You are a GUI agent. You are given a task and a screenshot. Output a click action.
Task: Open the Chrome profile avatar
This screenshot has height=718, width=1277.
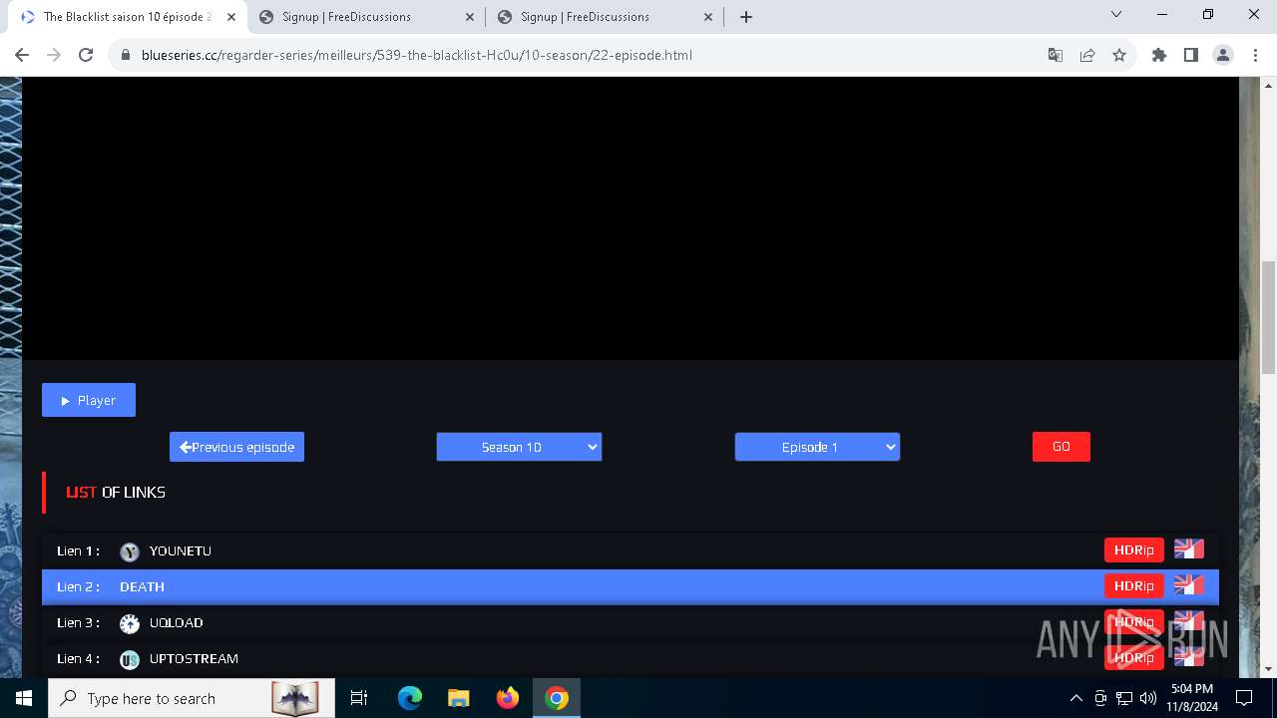[x=1223, y=55]
